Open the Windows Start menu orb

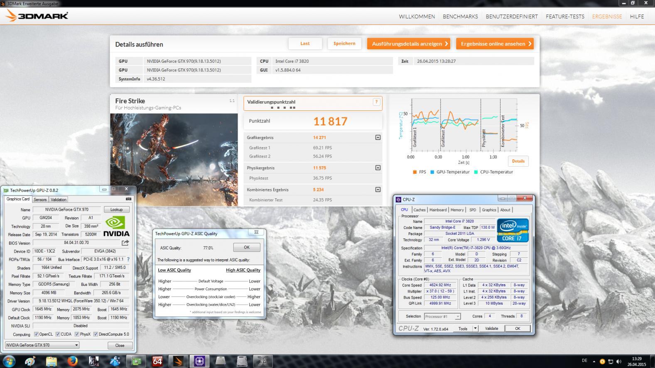pyautogui.click(x=9, y=361)
